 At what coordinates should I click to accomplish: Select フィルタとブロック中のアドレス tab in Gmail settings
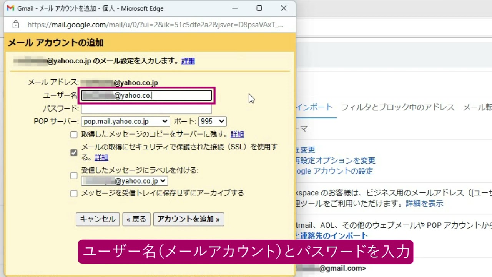coord(398,107)
